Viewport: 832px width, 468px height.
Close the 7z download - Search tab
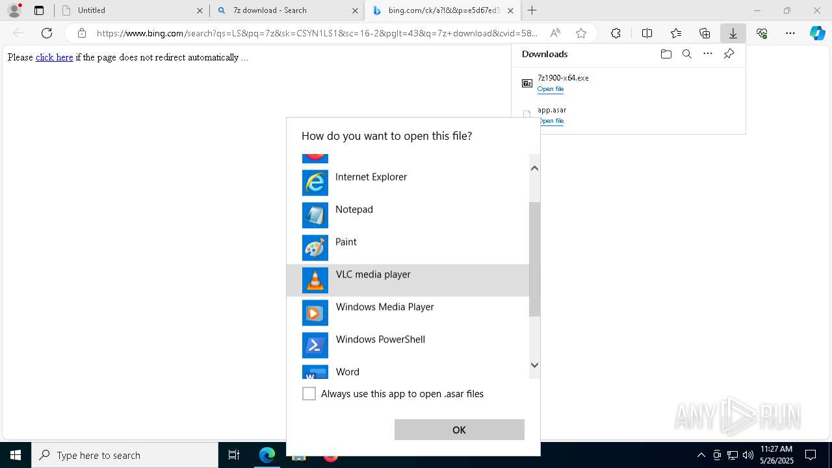pos(355,10)
